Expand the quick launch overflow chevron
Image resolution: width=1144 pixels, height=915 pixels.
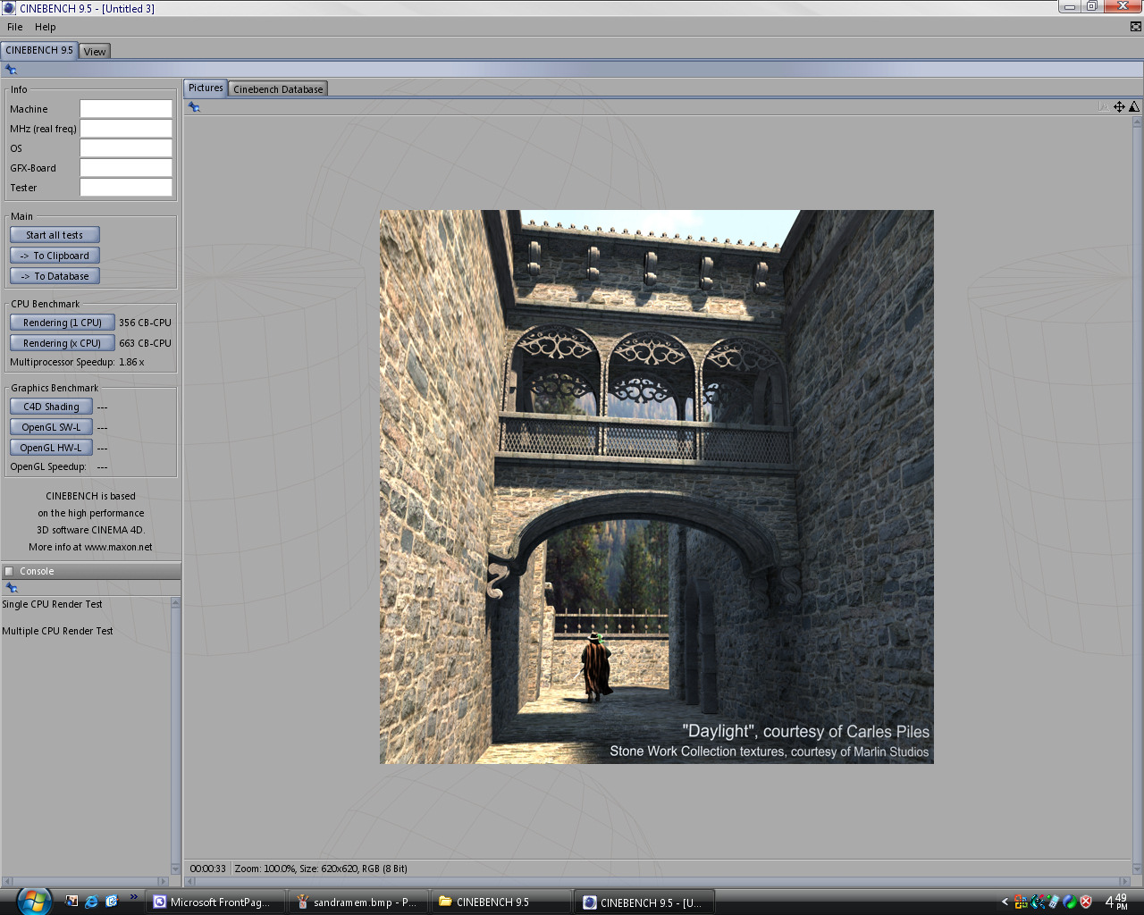point(134,897)
